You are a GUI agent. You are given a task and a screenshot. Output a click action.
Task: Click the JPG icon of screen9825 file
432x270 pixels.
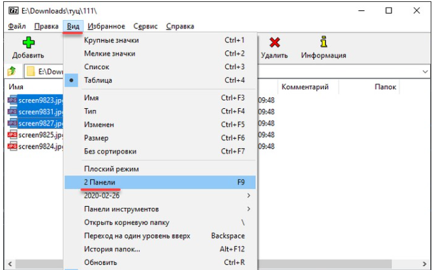(12, 135)
